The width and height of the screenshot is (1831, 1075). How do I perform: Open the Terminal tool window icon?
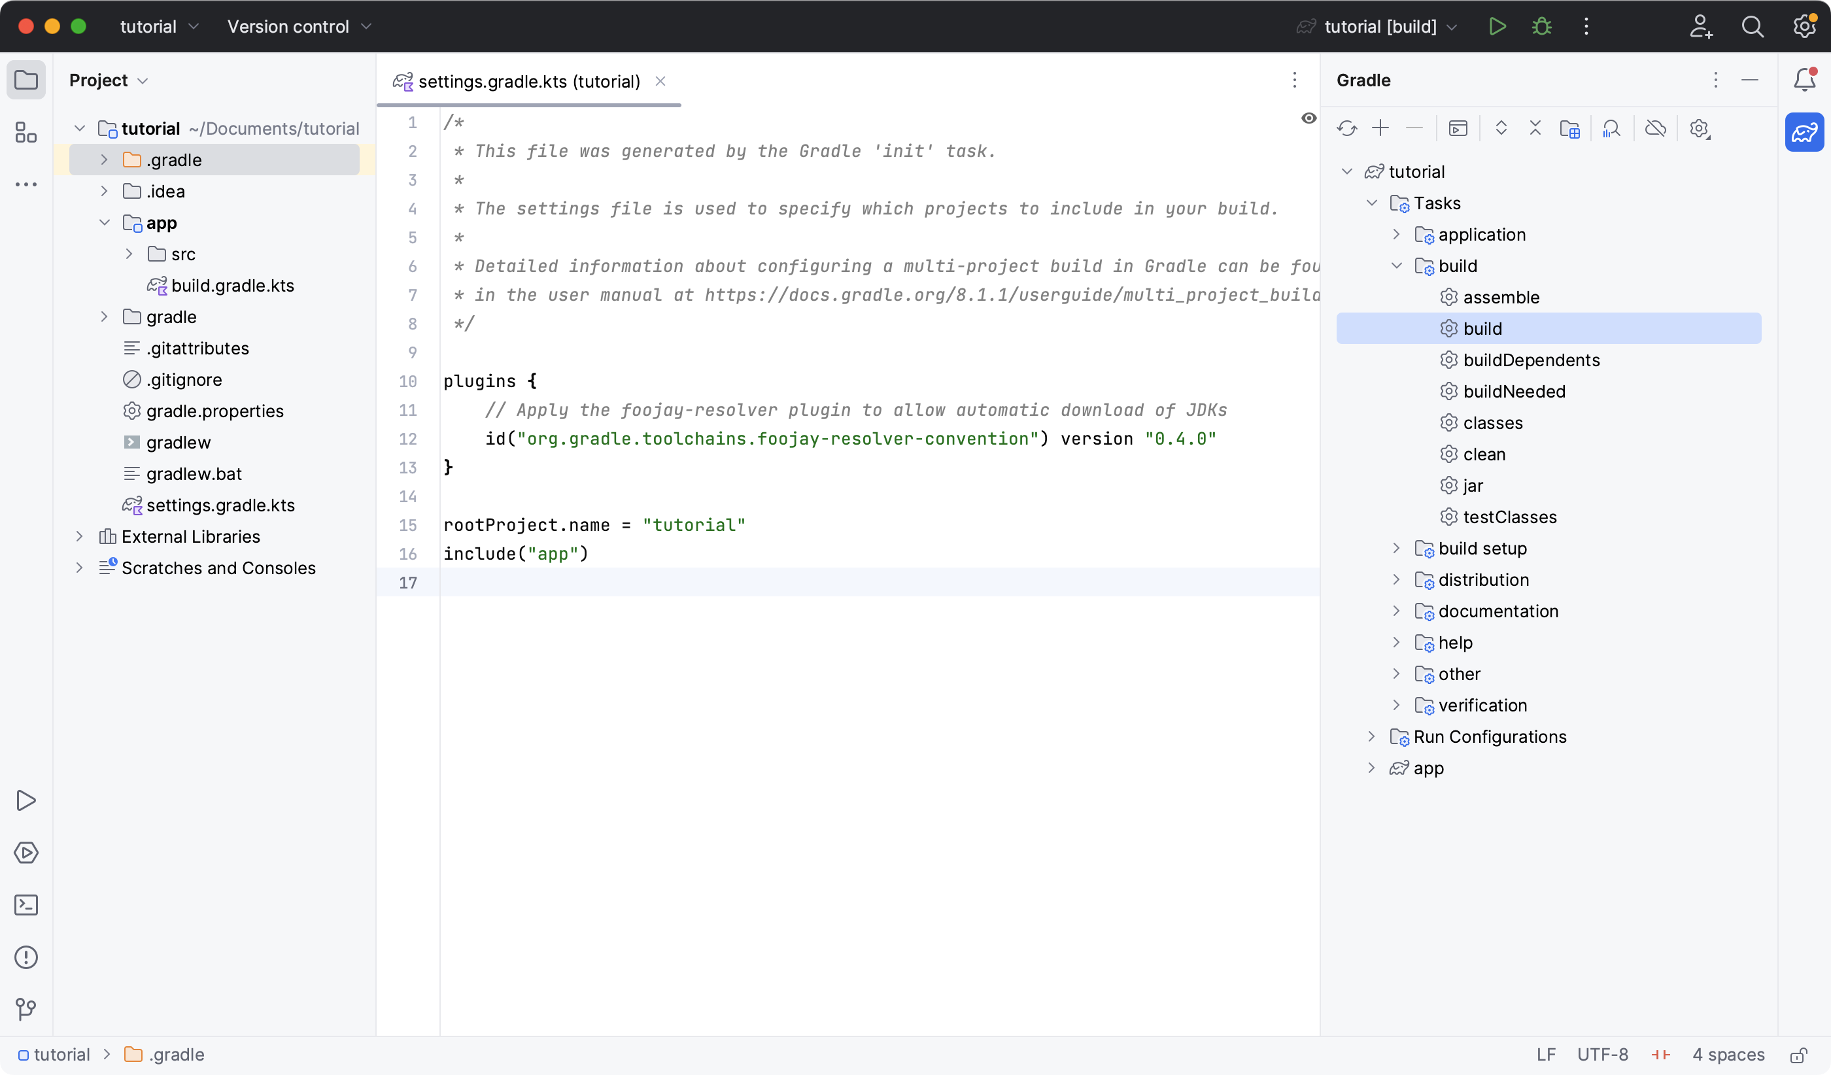click(26, 904)
